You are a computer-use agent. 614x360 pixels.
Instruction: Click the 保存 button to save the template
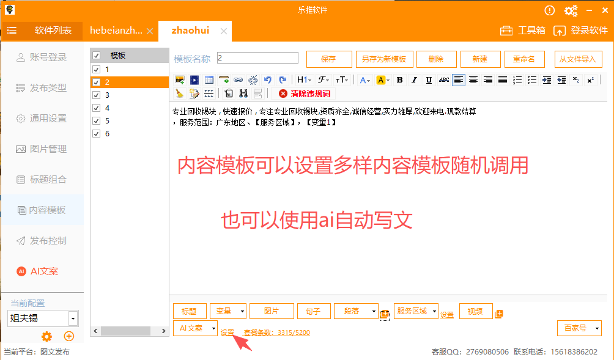328,59
